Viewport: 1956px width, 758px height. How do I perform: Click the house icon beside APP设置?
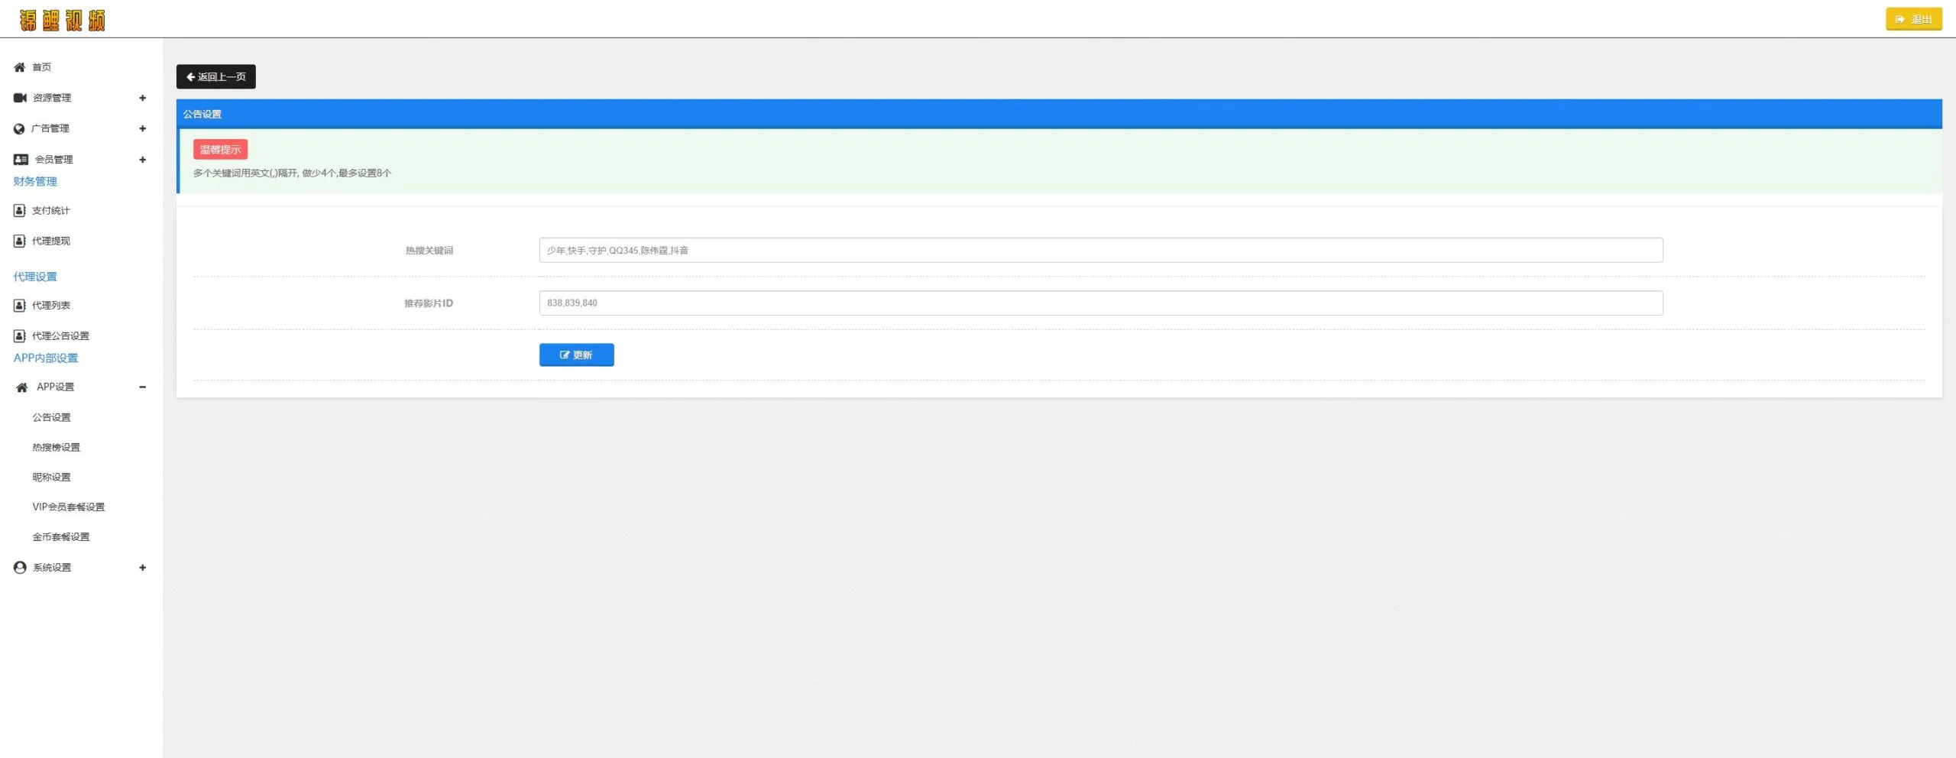pos(22,387)
